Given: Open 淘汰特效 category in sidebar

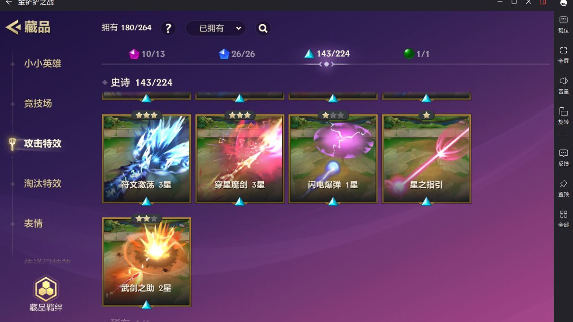Looking at the screenshot, I should (x=43, y=183).
